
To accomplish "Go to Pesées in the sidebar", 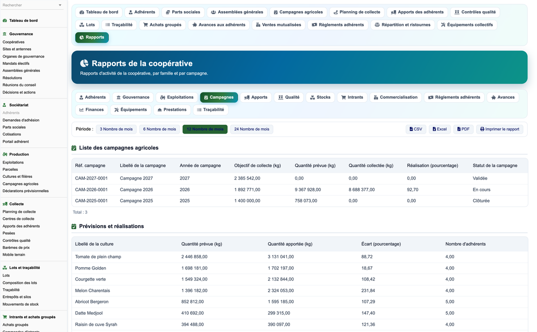I will 9,233.
